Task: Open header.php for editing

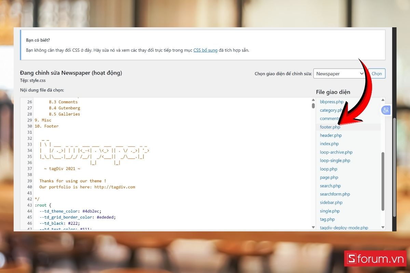Action: [330, 135]
